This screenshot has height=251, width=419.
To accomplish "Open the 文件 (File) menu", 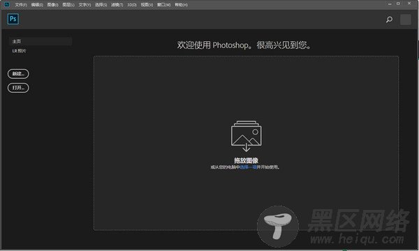I will pos(21,5).
